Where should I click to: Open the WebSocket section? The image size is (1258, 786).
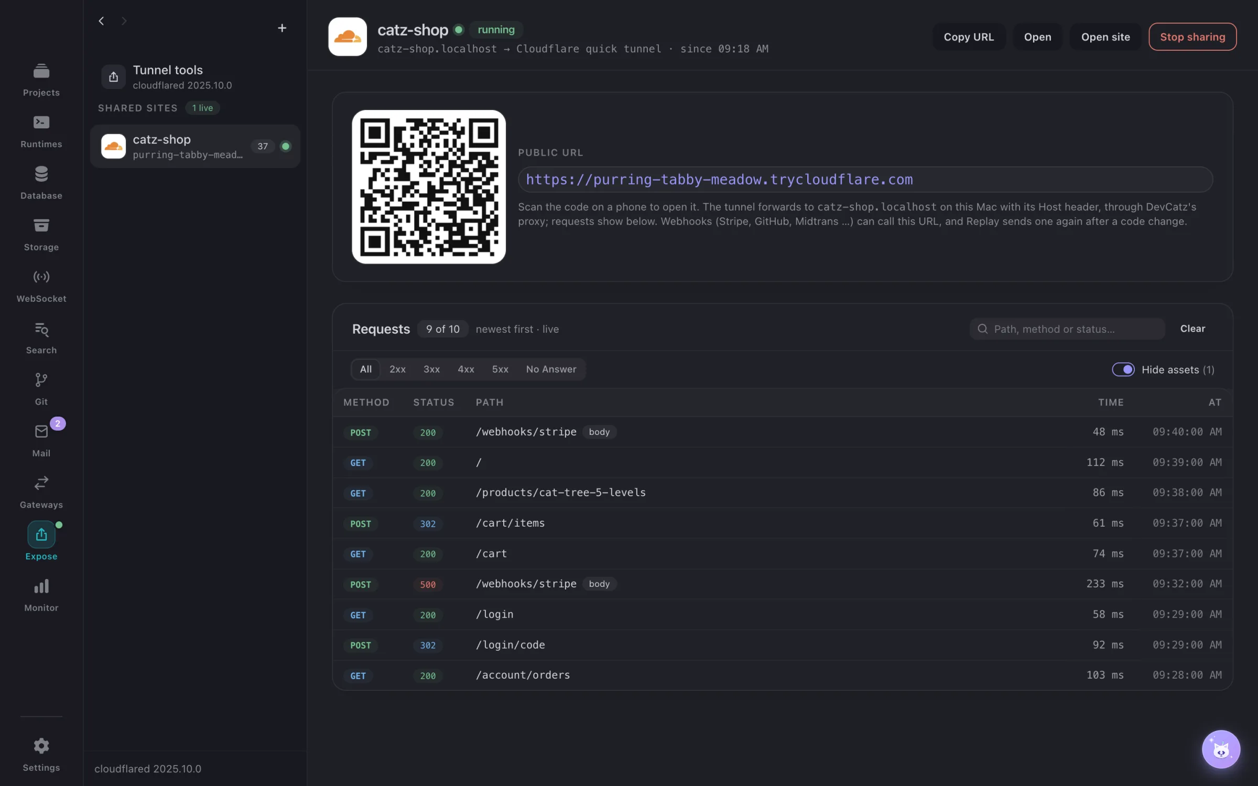point(41,286)
